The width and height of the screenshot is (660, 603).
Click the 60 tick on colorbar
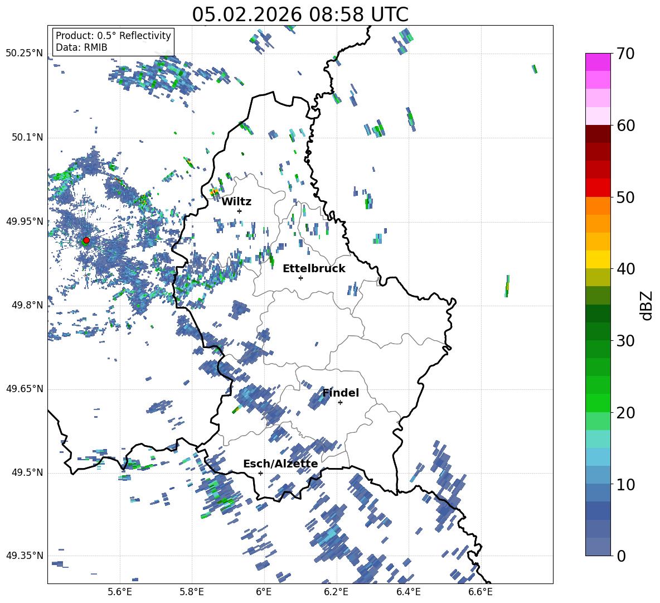pos(625,126)
